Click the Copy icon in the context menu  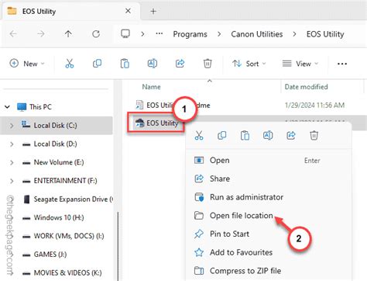(222, 135)
